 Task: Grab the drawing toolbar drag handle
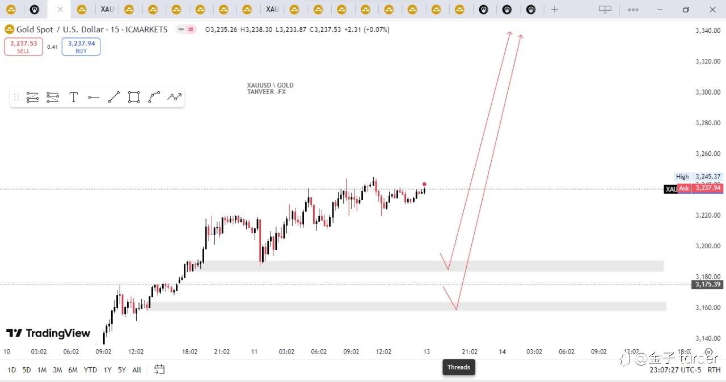16,97
